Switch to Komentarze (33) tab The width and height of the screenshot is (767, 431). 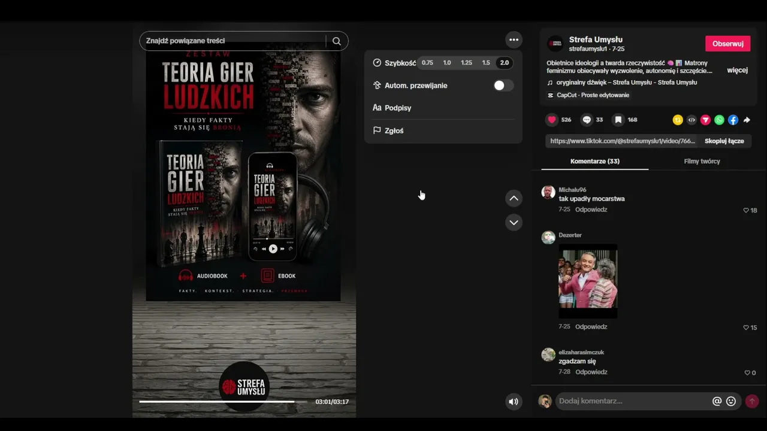[x=595, y=161]
